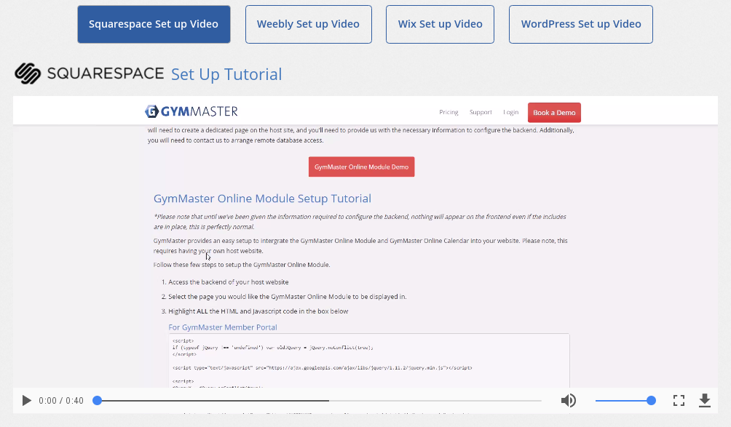The height and width of the screenshot is (427, 731).
Task: Open Pricing link in GymMaster header
Action: [449, 112]
